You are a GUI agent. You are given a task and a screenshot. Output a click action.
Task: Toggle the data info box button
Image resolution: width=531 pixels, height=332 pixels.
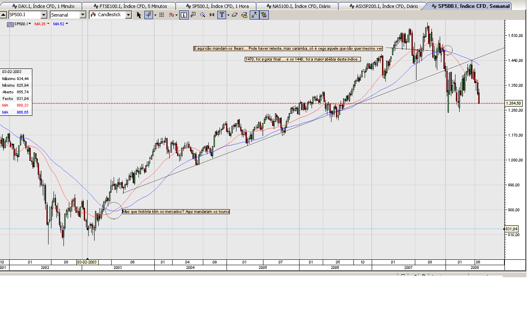point(184,15)
